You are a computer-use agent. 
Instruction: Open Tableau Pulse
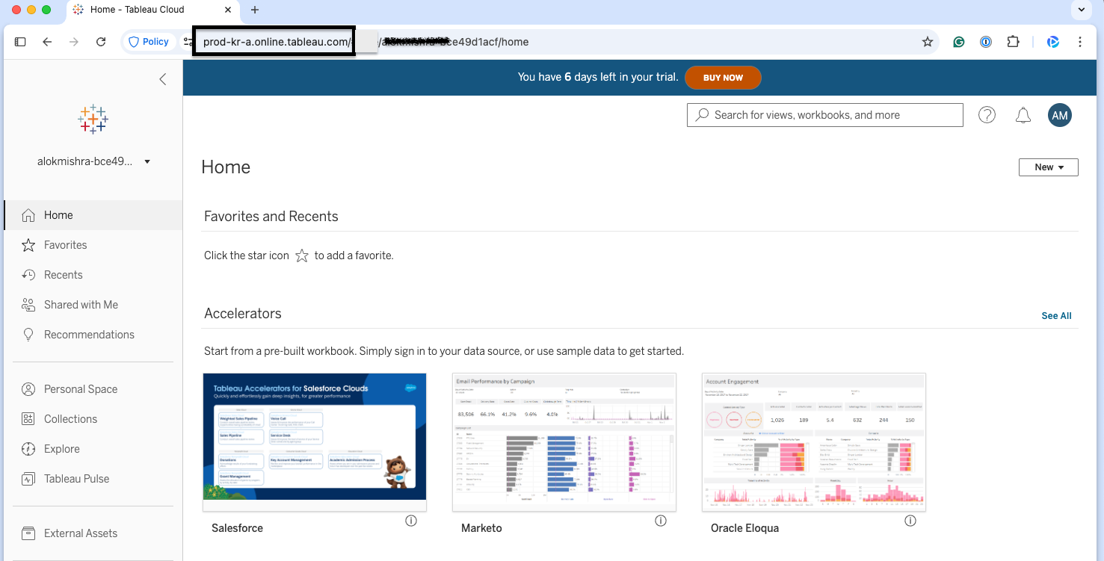point(75,478)
